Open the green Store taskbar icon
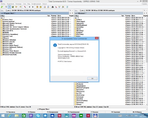148x118 pixels. point(24,116)
